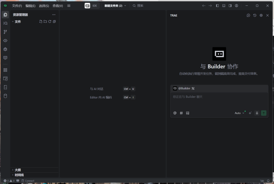Collapse all folders in explorer
The image size is (274, 184).
point(54,21)
